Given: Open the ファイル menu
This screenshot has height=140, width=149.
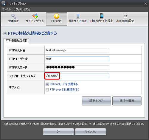Looking at the screenshot, I should [x=7, y=9].
